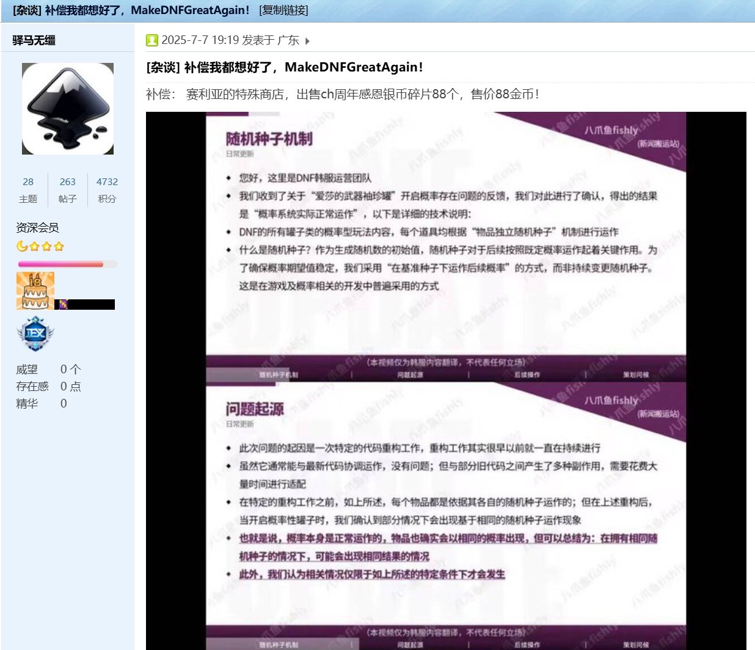Click the 威望 0 个 stat
The image size is (755, 650).
(49, 370)
